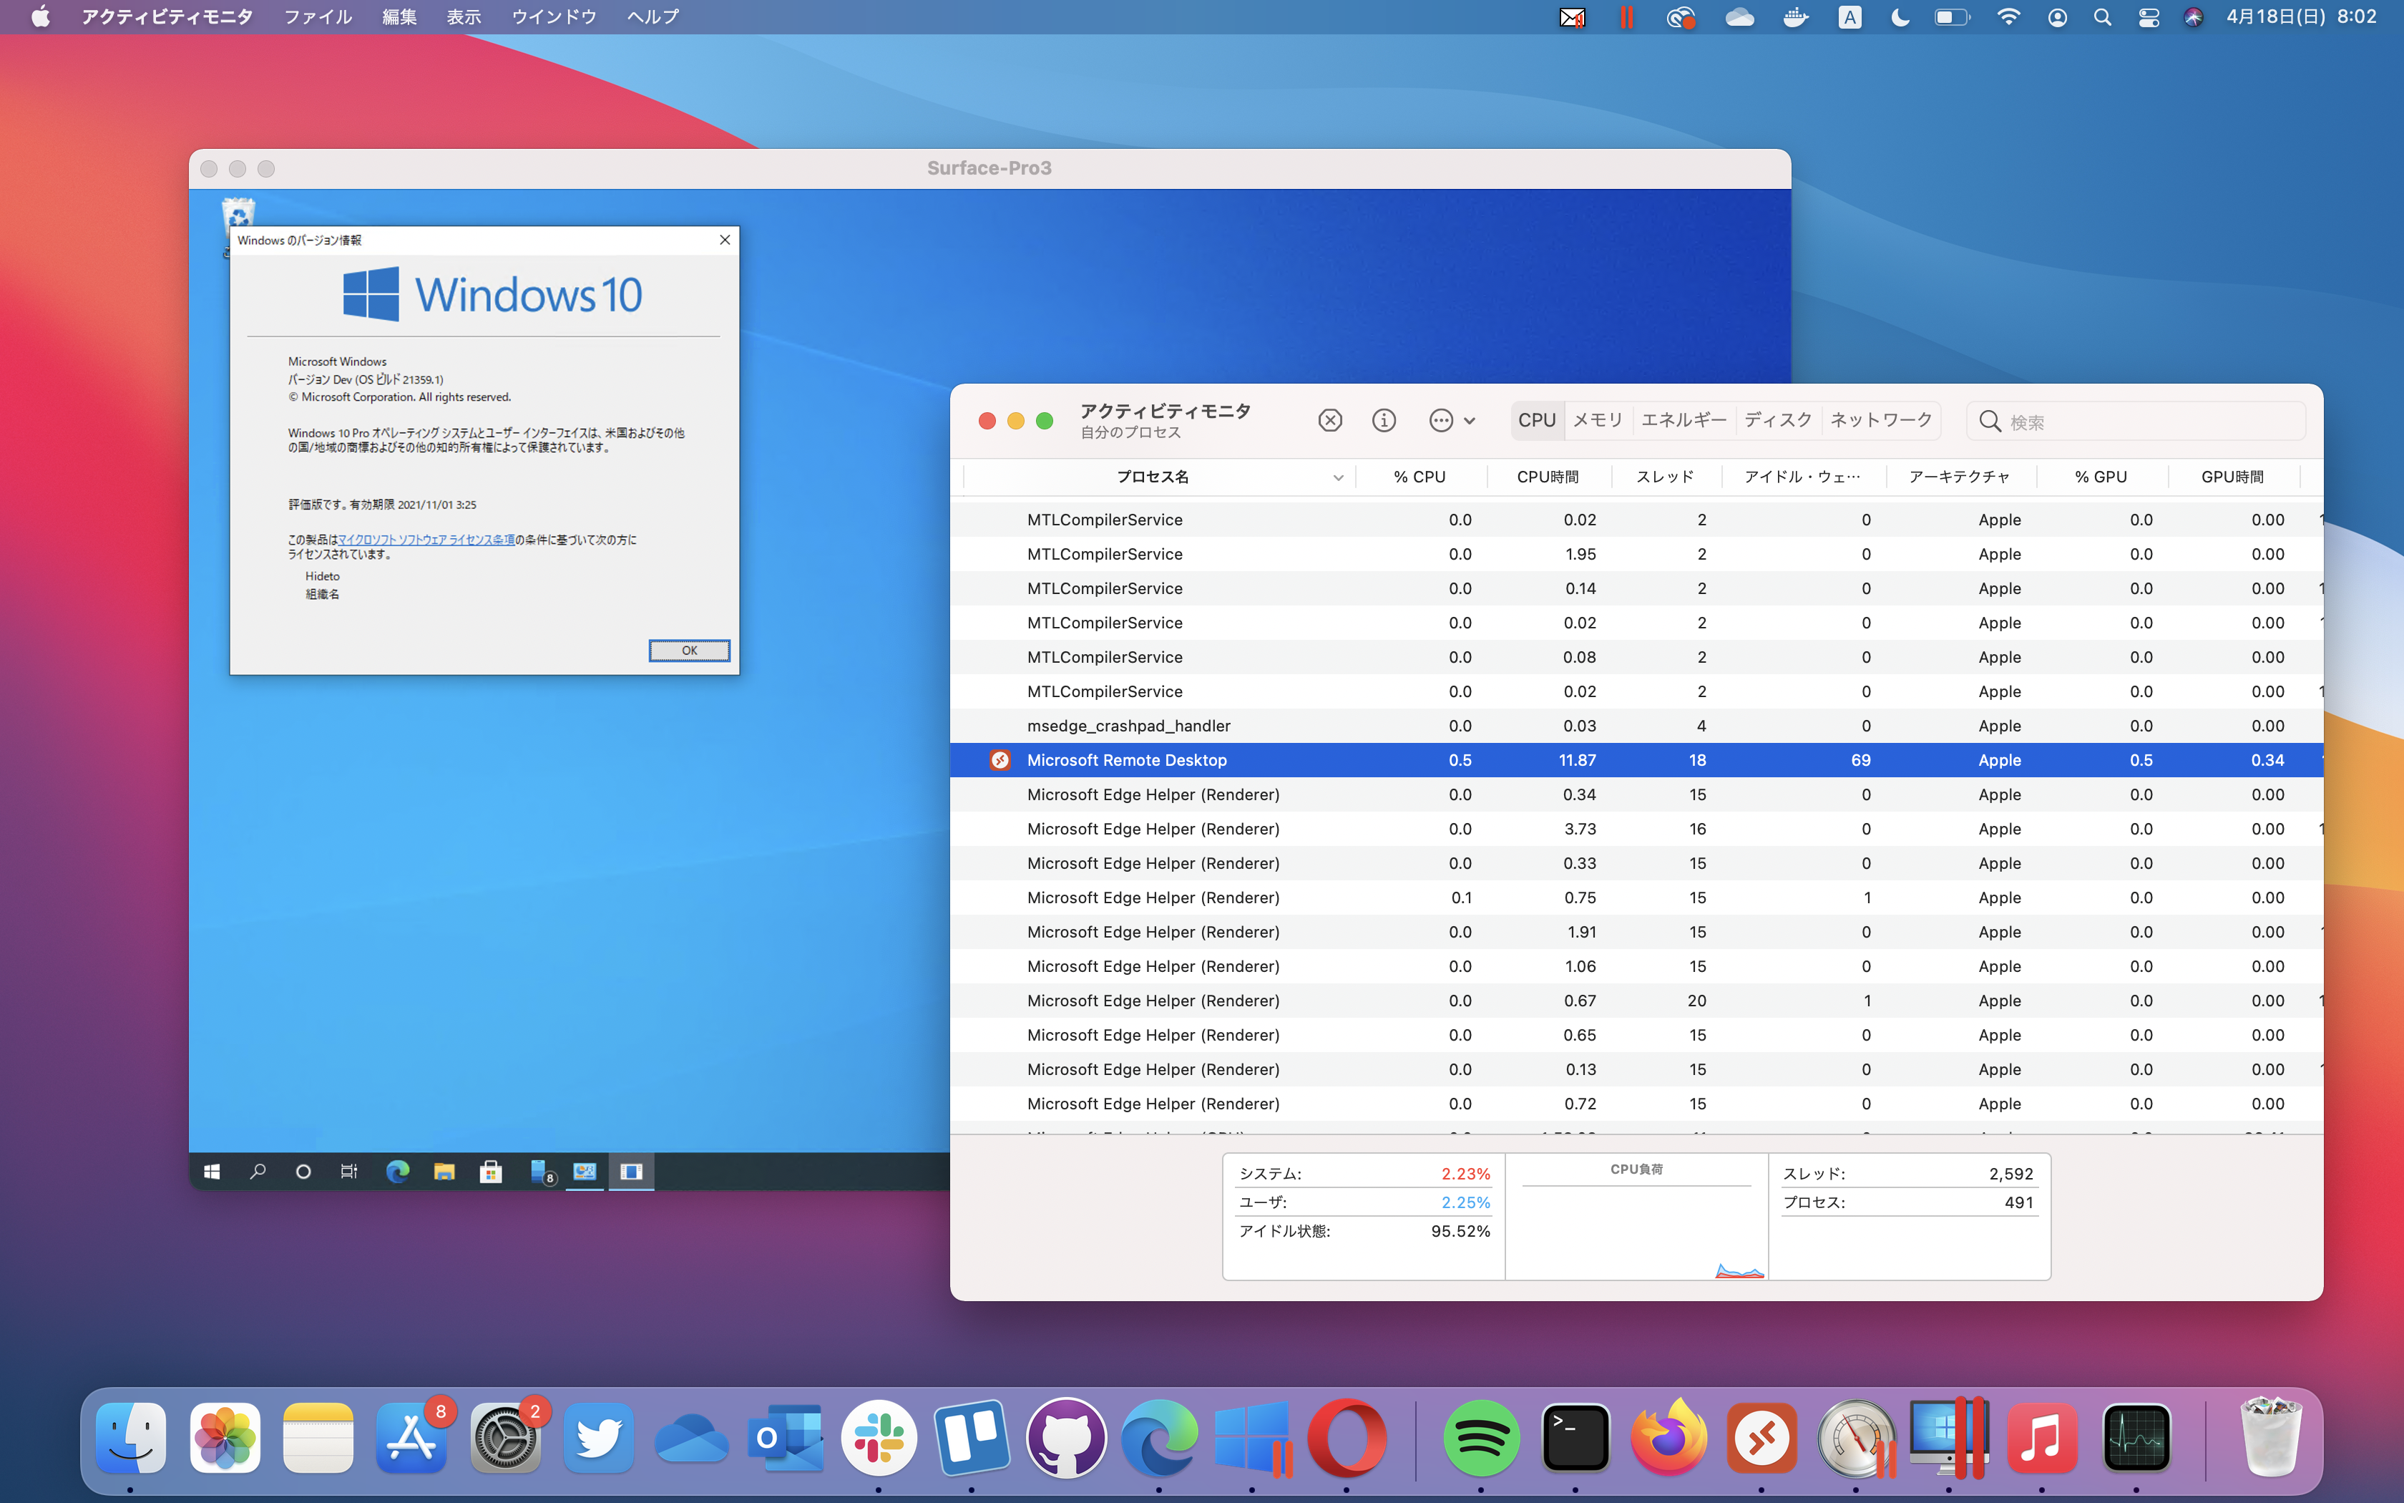
Task: Click the stop process icon in Activity Monitor
Action: [x=1330, y=419]
